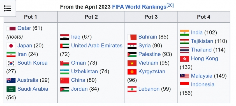Viewport: 236px width, 106px height.
Task: Click the Uzbekistan flag icon
Action: (65, 72)
